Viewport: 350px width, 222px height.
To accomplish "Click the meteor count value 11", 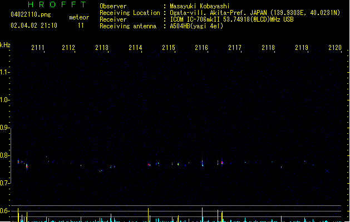I will coord(81,26).
